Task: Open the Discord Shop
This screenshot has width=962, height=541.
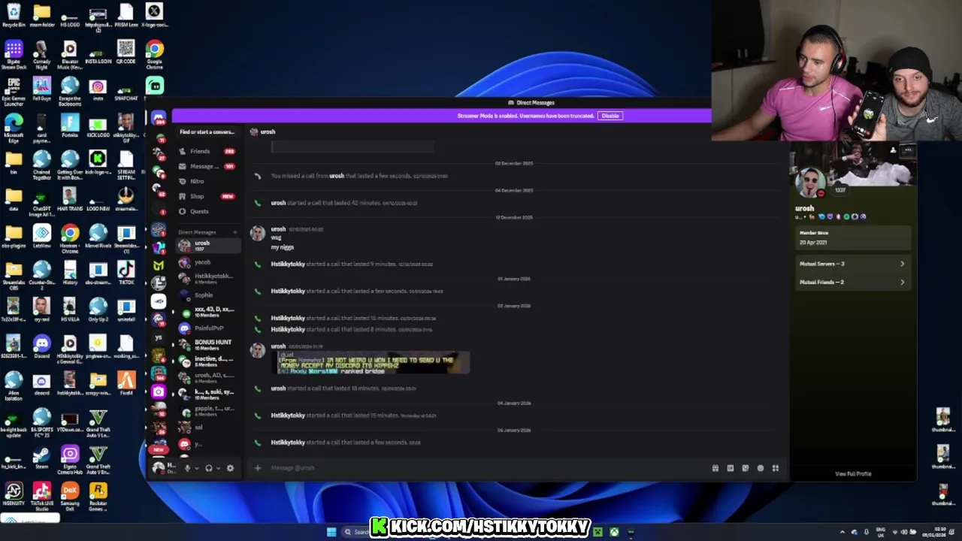Action: (x=207, y=196)
